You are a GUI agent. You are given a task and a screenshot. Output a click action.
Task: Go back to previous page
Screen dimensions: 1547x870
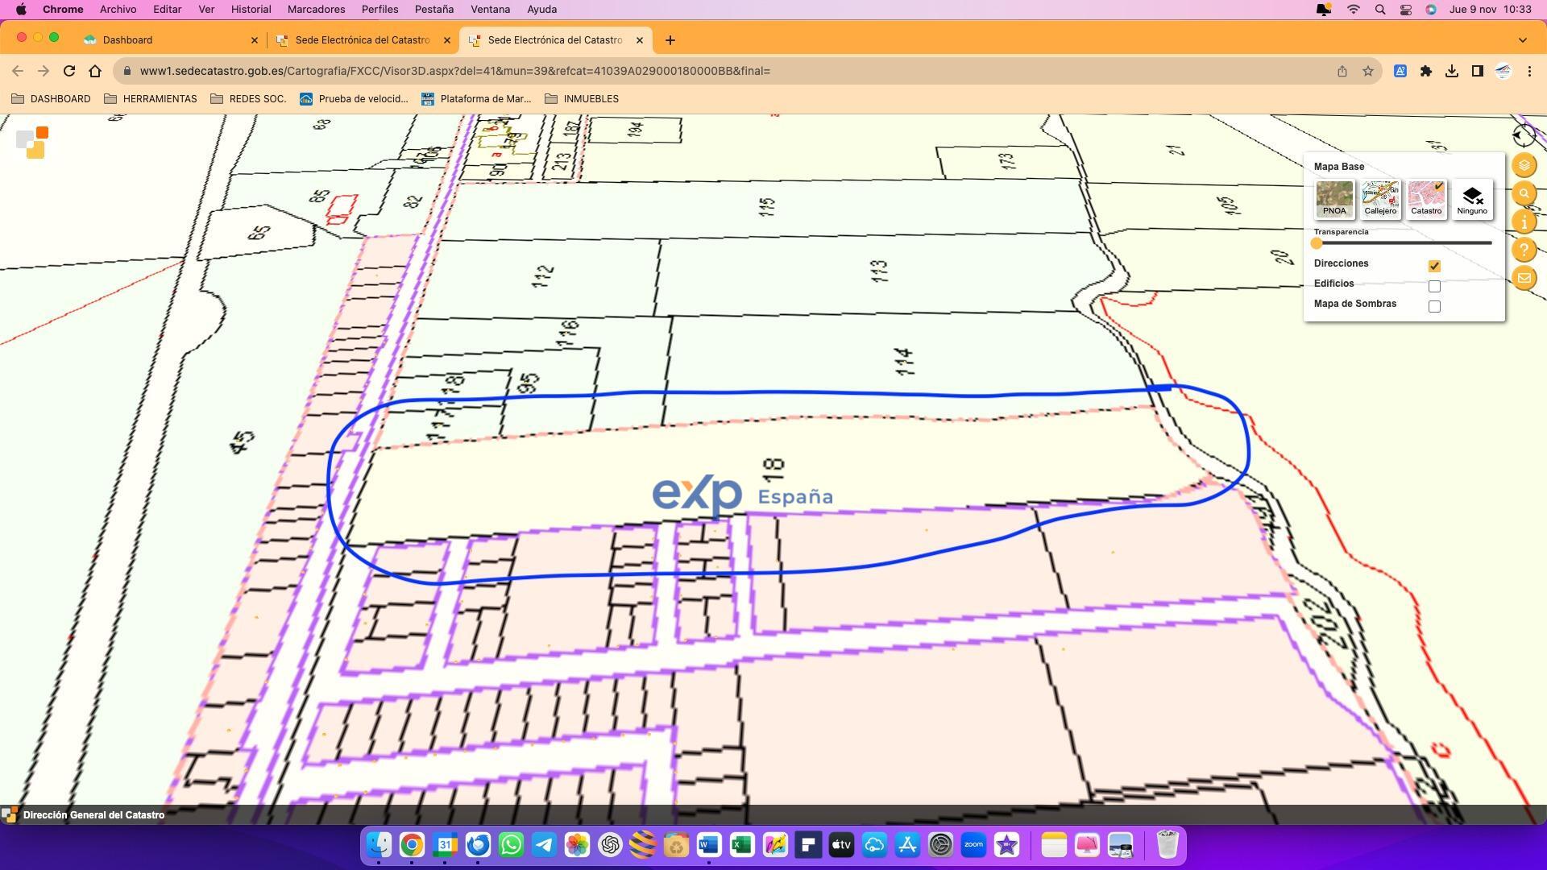pyautogui.click(x=18, y=71)
